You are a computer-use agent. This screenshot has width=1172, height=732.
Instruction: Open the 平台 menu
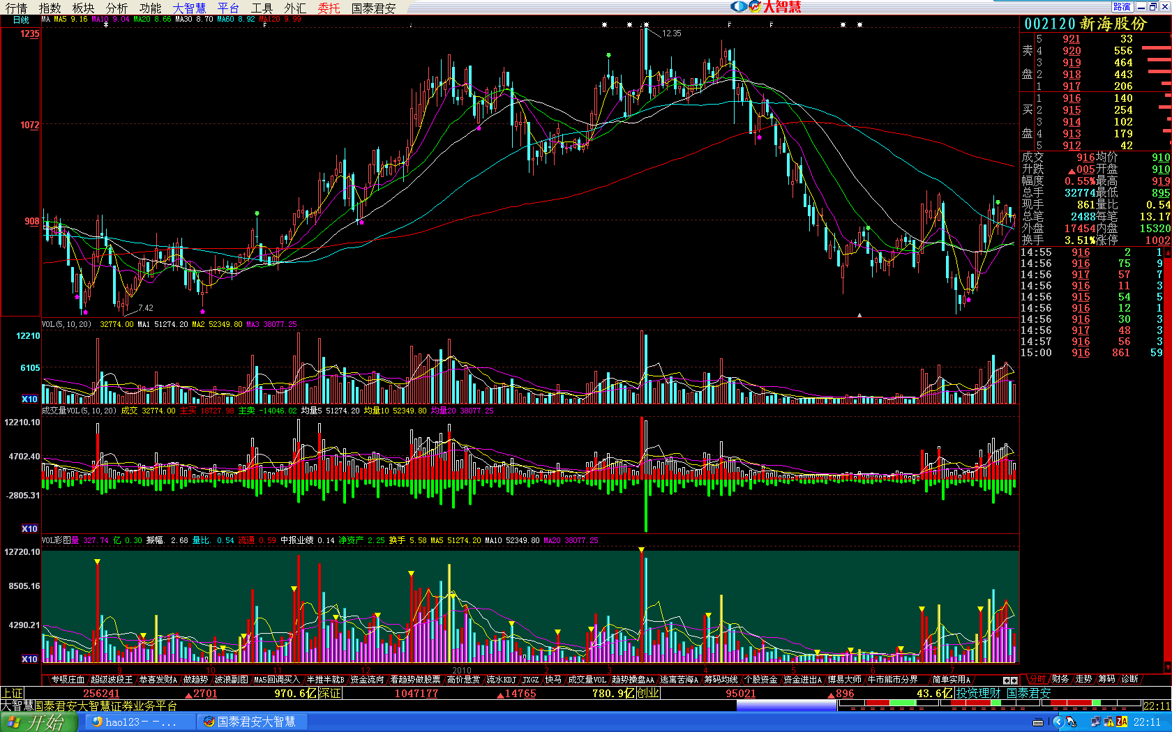[x=228, y=8]
